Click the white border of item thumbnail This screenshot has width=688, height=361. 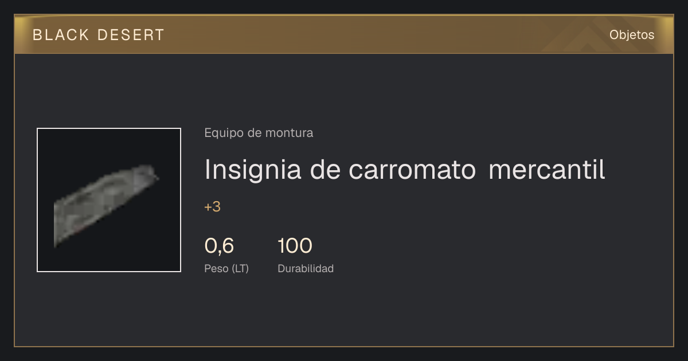pyautogui.click(x=37, y=200)
